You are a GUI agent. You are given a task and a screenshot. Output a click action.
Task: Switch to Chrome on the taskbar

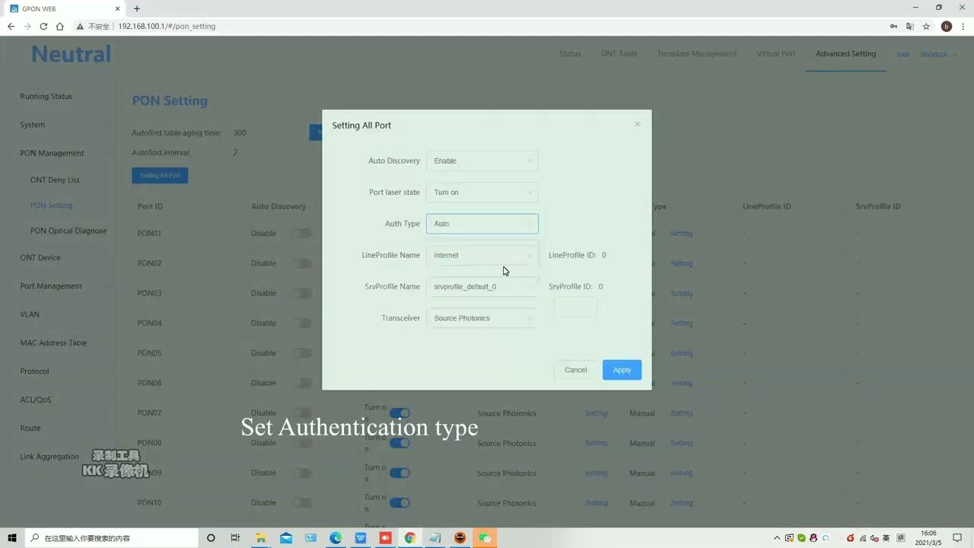pos(409,538)
